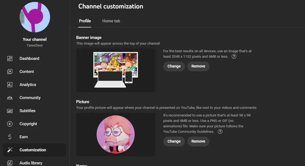This screenshot has width=305, height=166.
Task: Click the Subtitles icon
Action: click(10, 111)
